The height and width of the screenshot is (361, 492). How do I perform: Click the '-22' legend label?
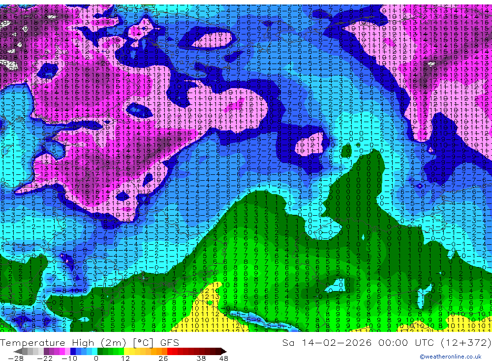coord(45,359)
